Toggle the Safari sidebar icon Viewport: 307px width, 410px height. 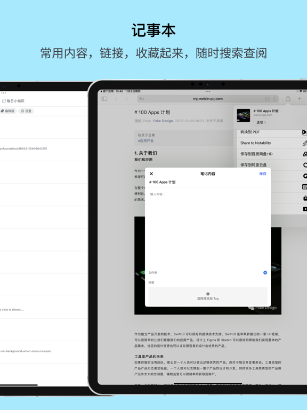104,99
